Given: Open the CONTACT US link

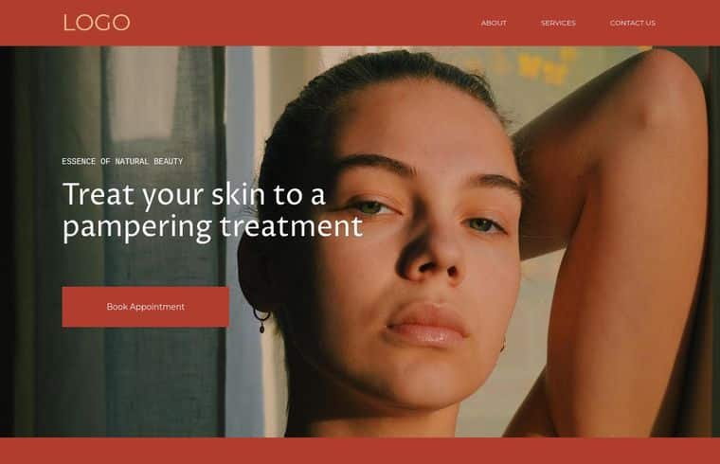Looking at the screenshot, I should coord(632,23).
